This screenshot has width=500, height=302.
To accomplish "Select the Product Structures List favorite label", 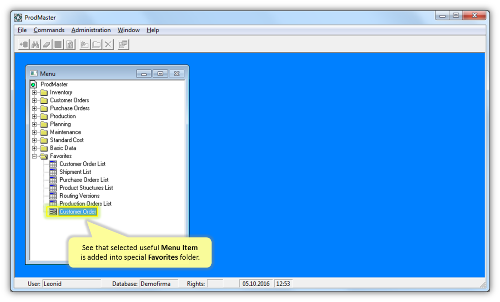I will point(86,188).
